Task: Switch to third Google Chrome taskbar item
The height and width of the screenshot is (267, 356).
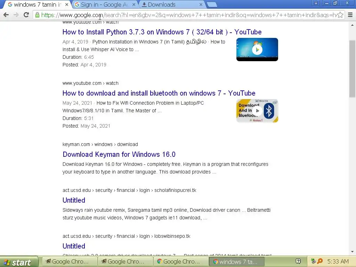Action: pyautogui.click(x=181, y=261)
